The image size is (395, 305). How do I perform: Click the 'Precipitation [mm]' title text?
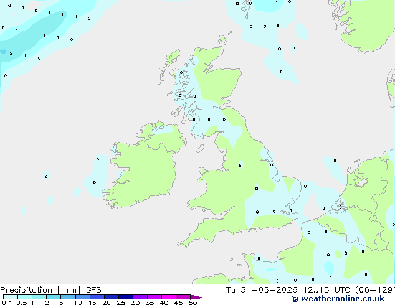(40, 290)
